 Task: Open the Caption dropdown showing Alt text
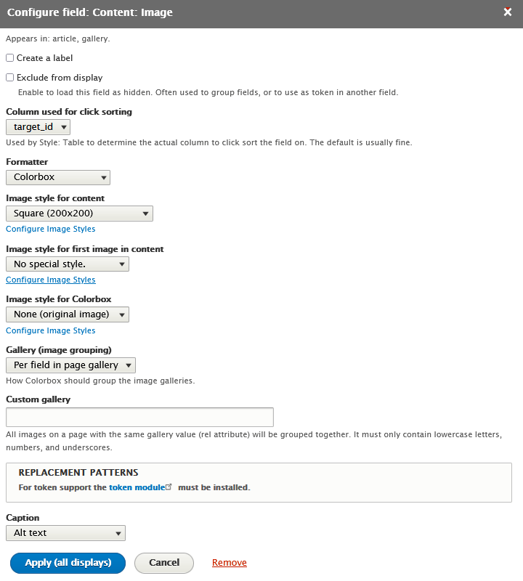[x=65, y=533]
